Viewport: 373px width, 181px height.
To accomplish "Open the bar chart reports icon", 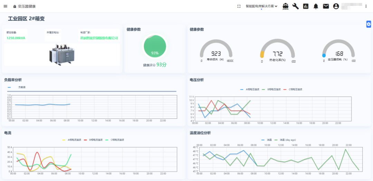I will [x=306, y=6].
